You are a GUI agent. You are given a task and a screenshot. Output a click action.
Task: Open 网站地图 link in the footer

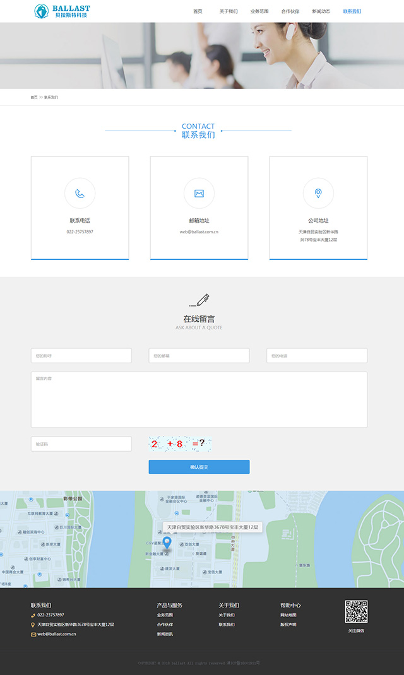(288, 615)
